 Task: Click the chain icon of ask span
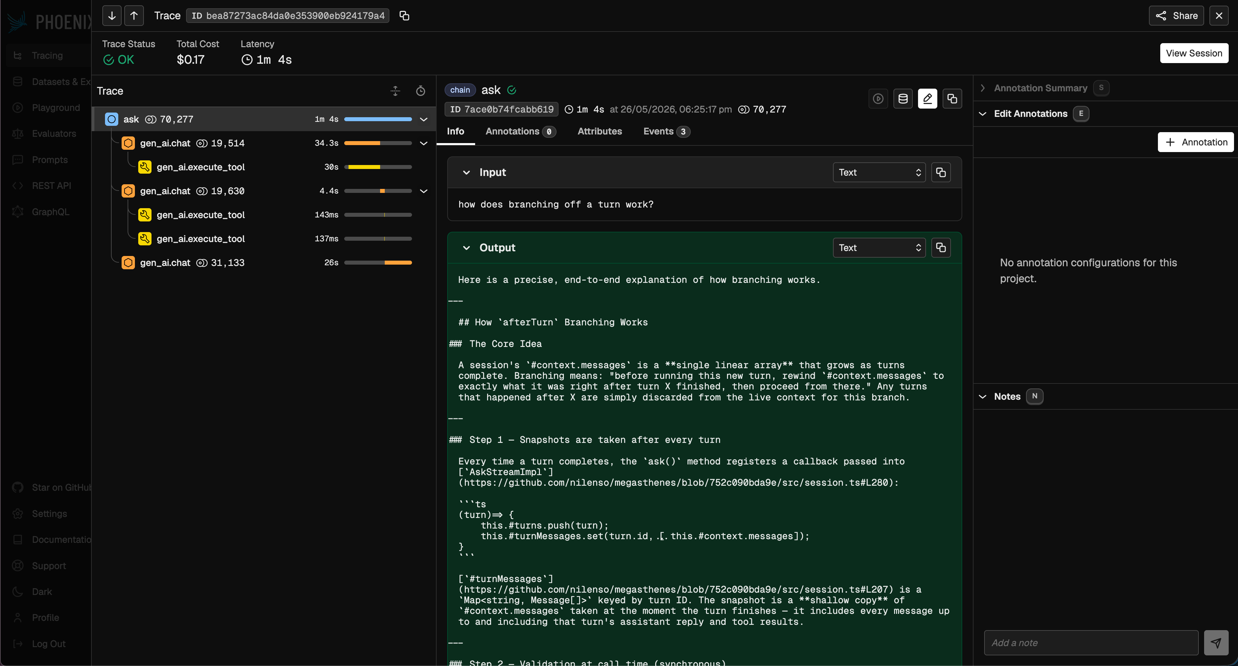point(112,120)
